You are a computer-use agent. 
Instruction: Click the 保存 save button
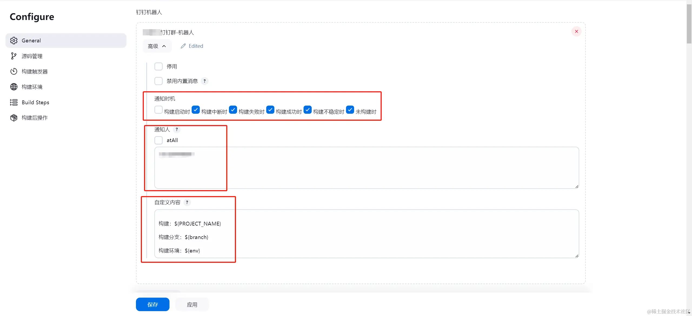point(152,304)
